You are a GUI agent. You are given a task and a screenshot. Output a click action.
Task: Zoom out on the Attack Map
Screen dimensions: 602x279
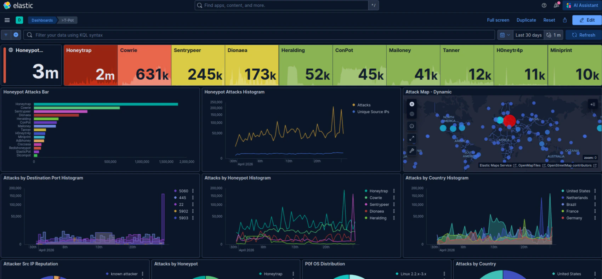(x=412, y=114)
